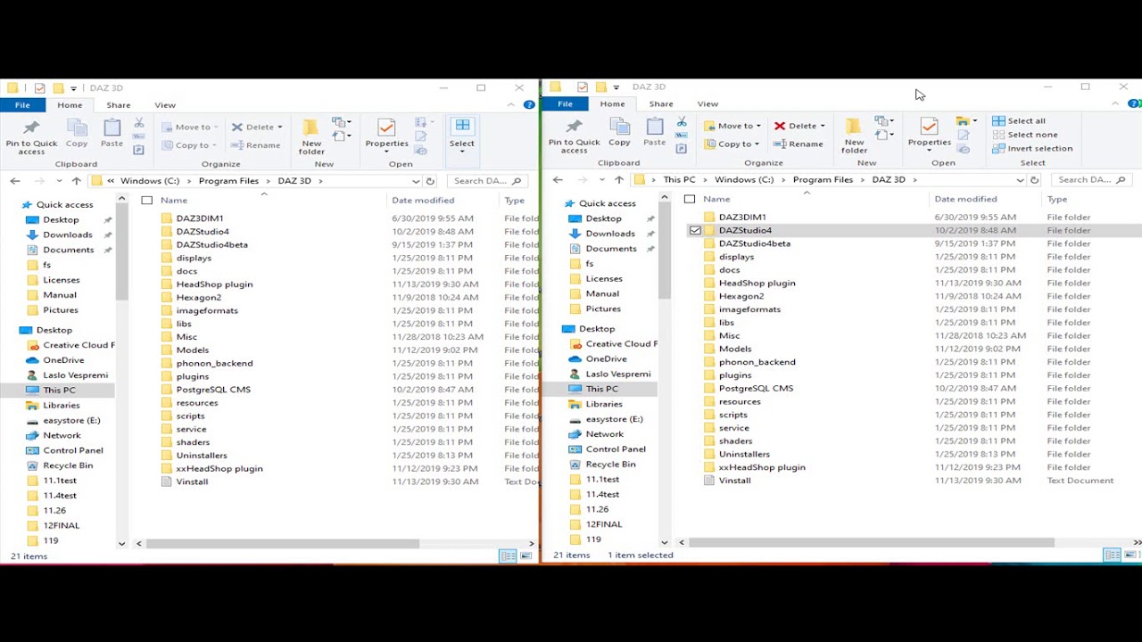Click navigation pane scrollbar in right window
This screenshot has width=1142, height=642.
pos(664,250)
